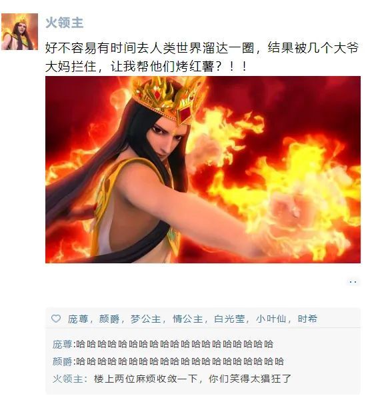Click the first line of post text
Viewport: 366px width, 406px height.
[202, 48]
